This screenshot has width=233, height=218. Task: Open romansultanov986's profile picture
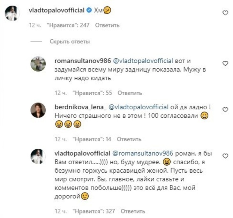[x=38, y=64]
